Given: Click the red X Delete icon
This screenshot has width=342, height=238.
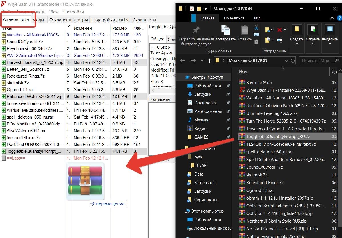Looking at the screenshot, I should (279, 30).
